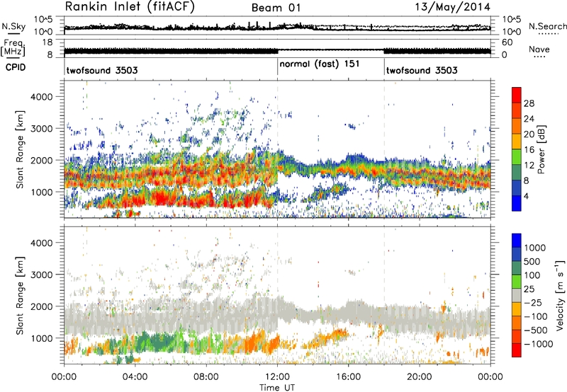Click the "16:00" time axis tick label
Image resolution: width=567 pixels, height=392 pixels.
(348, 377)
